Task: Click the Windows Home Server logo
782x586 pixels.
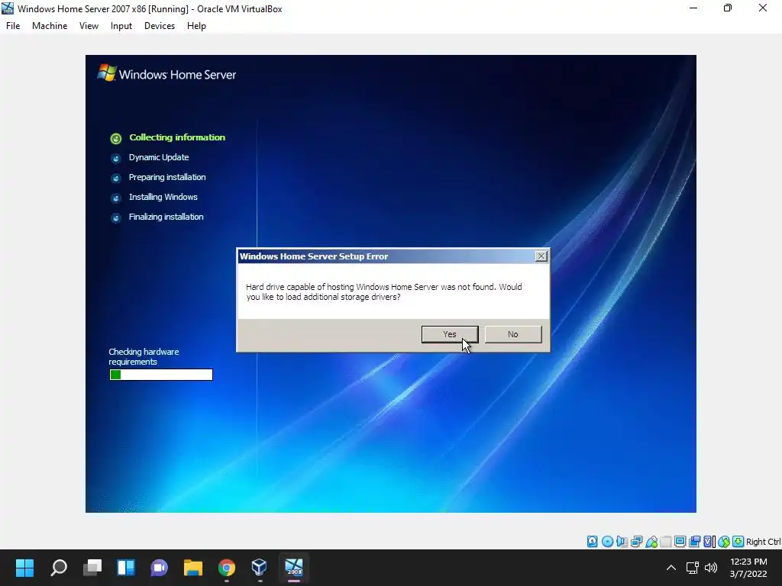Action: tap(166, 74)
